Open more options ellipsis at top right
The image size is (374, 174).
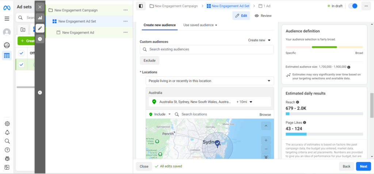pyautogui.click(x=366, y=6)
